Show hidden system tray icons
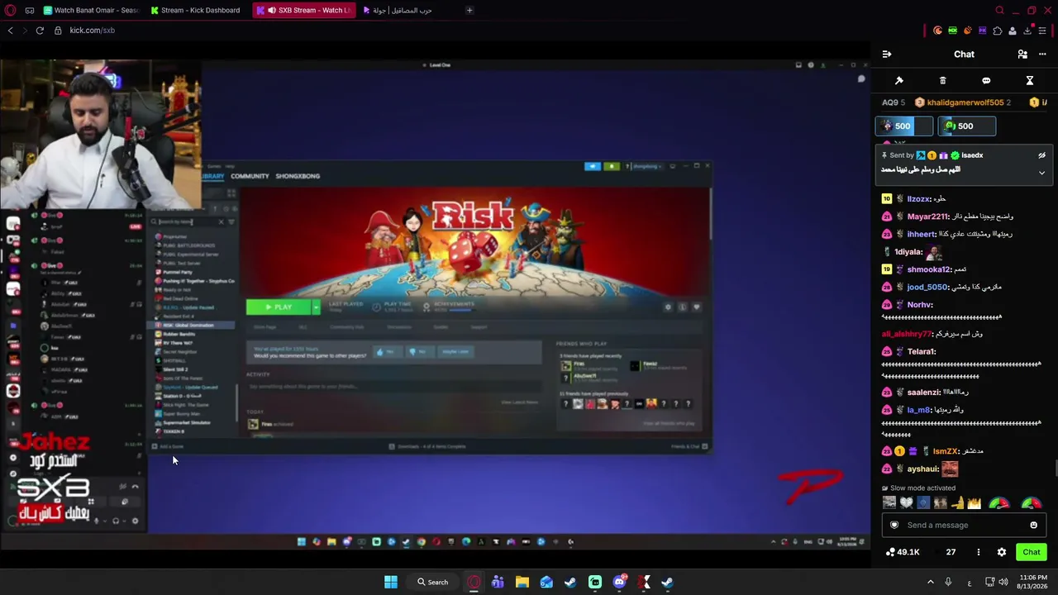 click(x=930, y=582)
